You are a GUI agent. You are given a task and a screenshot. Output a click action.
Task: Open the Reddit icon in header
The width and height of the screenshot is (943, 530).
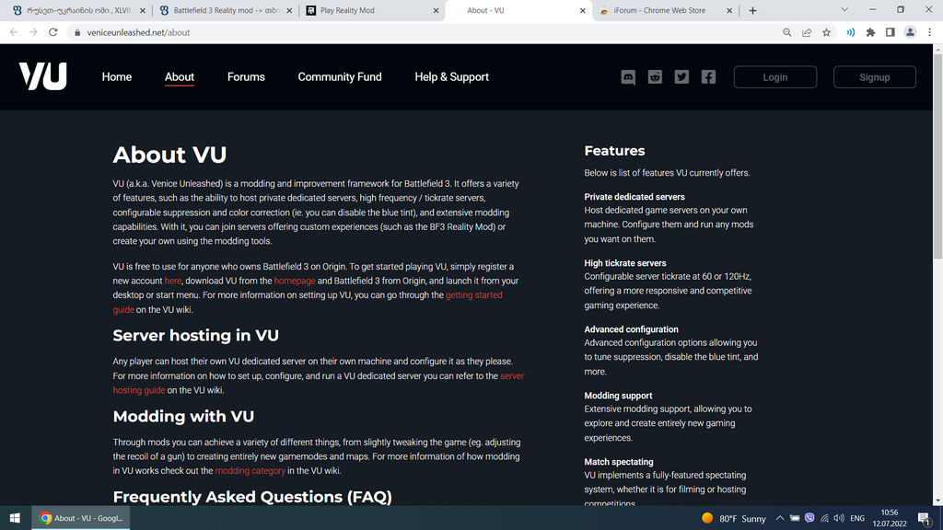[655, 77]
